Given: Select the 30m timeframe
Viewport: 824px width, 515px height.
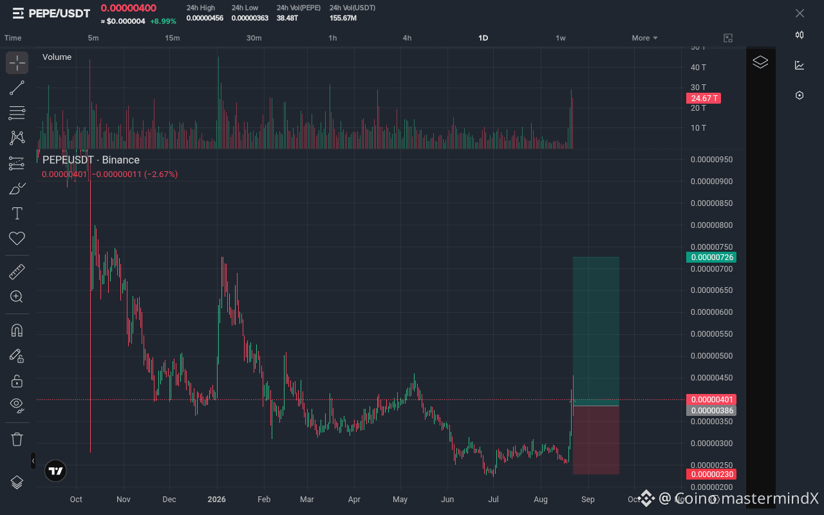Looking at the screenshot, I should 254,38.
